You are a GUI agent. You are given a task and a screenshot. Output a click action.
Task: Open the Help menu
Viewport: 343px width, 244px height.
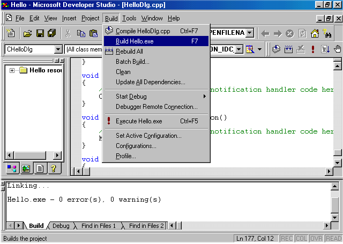click(174, 18)
